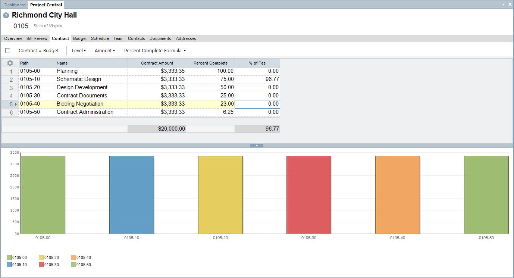The image size is (514, 278).
Task: Open the Contacts tab
Action: pos(137,38)
